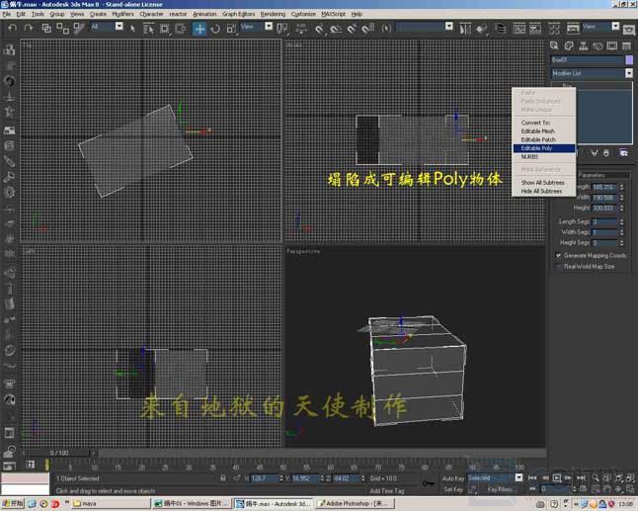The width and height of the screenshot is (638, 511).
Task: Toggle the Angle Snap icon
Action: pyautogui.click(x=336, y=29)
